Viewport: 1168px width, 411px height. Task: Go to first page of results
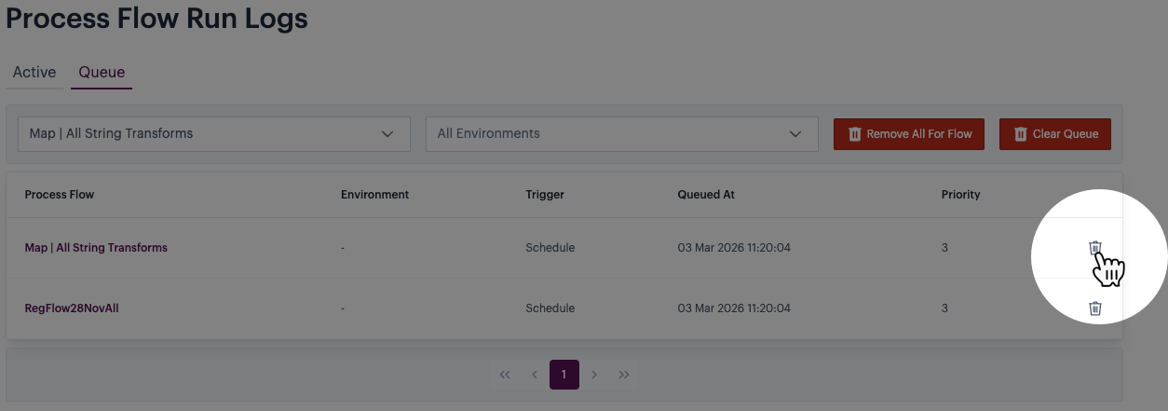[x=505, y=375]
